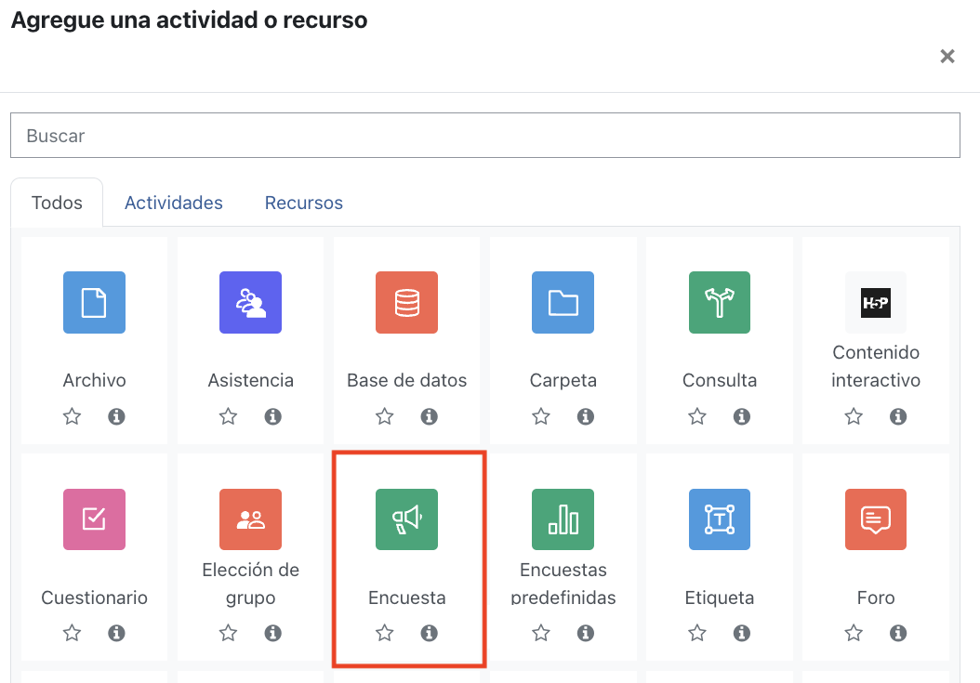This screenshot has height=683, width=980.
Task: Pick the Consulta activity icon
Action: [x=720, y=302]
